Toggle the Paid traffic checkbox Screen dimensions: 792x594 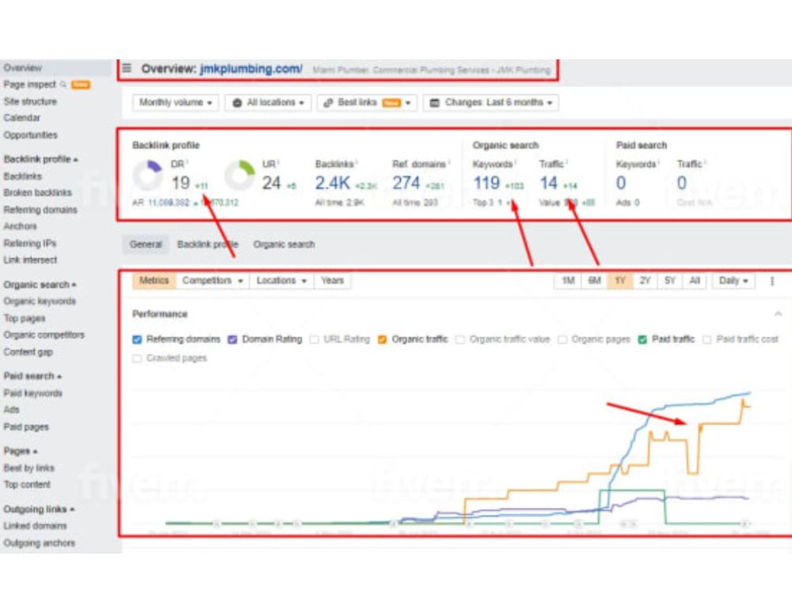642,340
